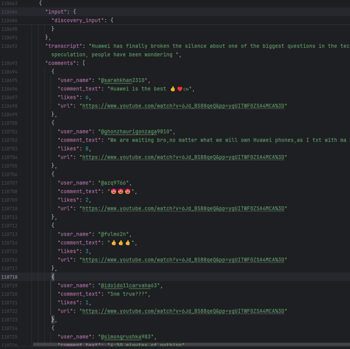
Task: Click line number 118693 in the gutter
Action: point(9,63)
